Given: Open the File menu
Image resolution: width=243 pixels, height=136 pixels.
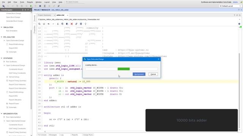Looking at the screenshot, I should tap(3, 2).
